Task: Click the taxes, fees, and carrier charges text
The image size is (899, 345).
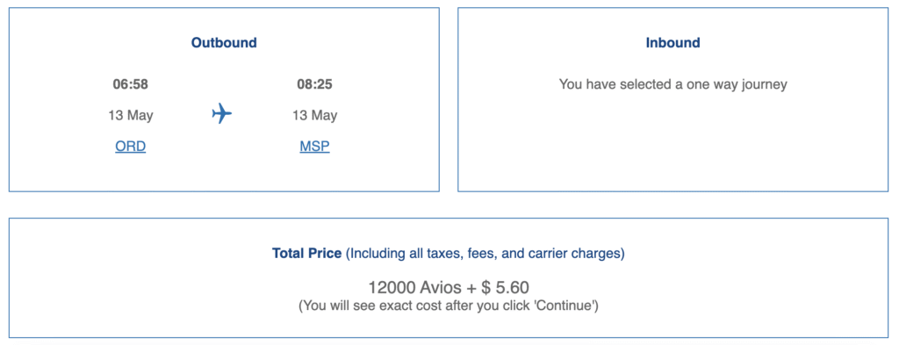Action: click(x=485, y=254)
